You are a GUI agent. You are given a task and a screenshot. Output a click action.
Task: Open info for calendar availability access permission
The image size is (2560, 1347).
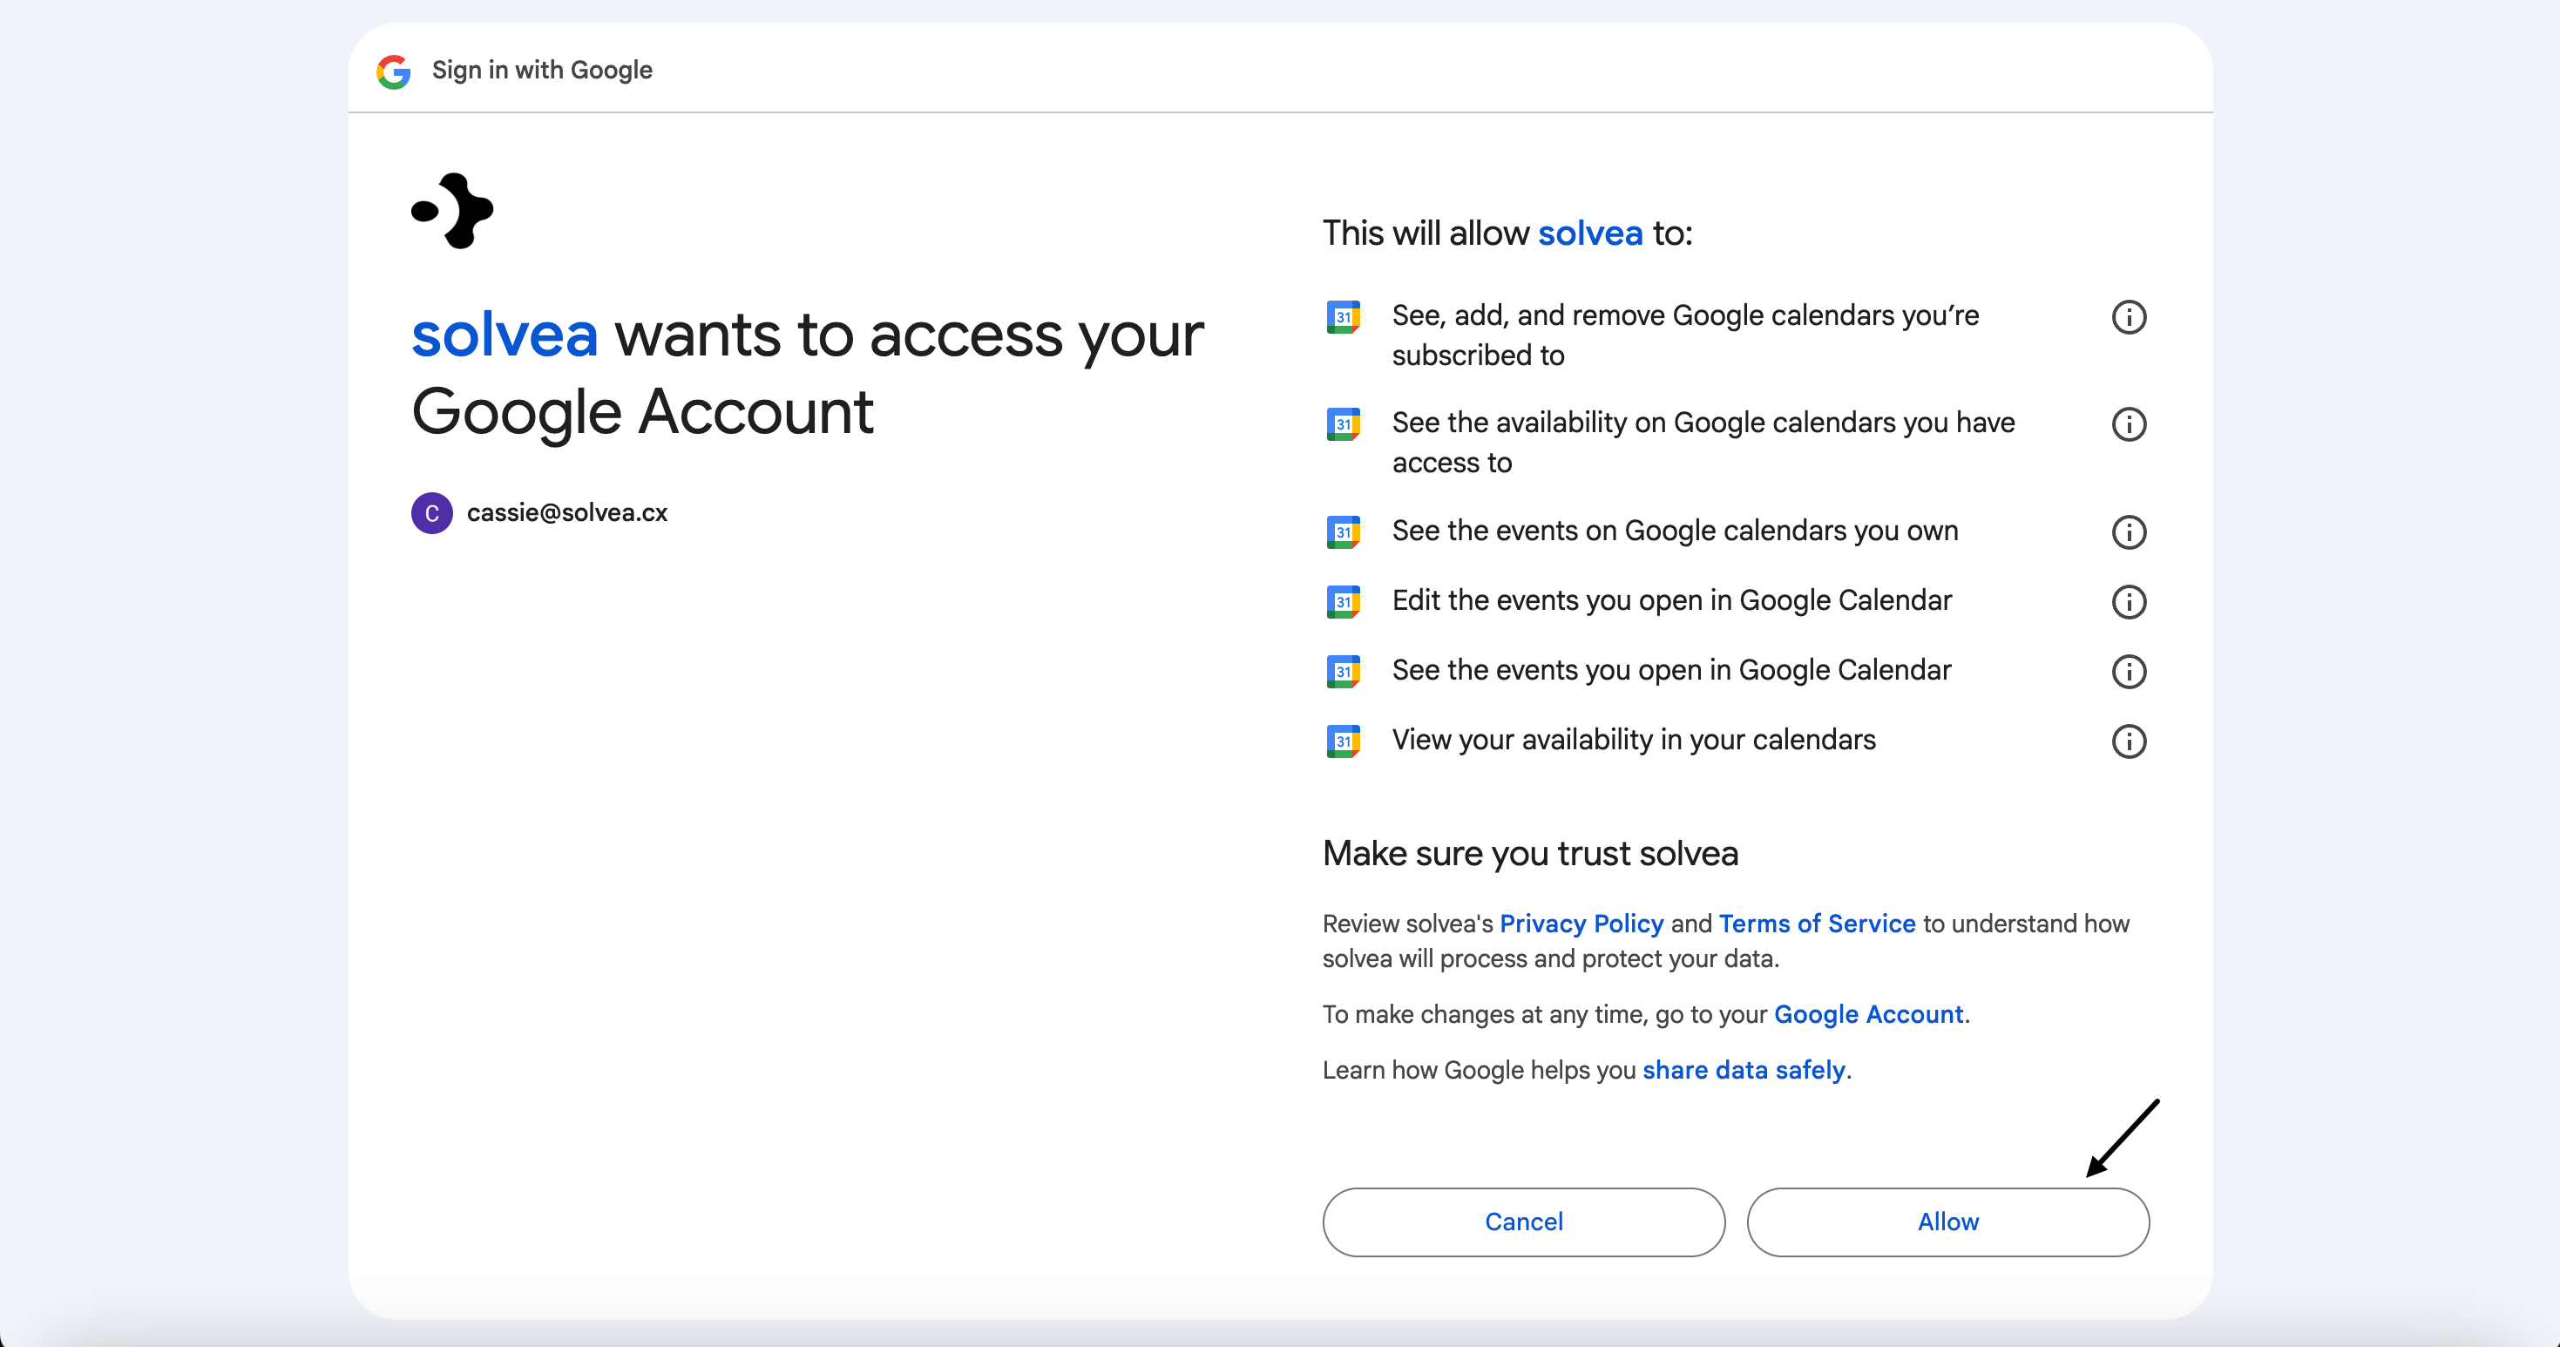(x=2128, y=424)
